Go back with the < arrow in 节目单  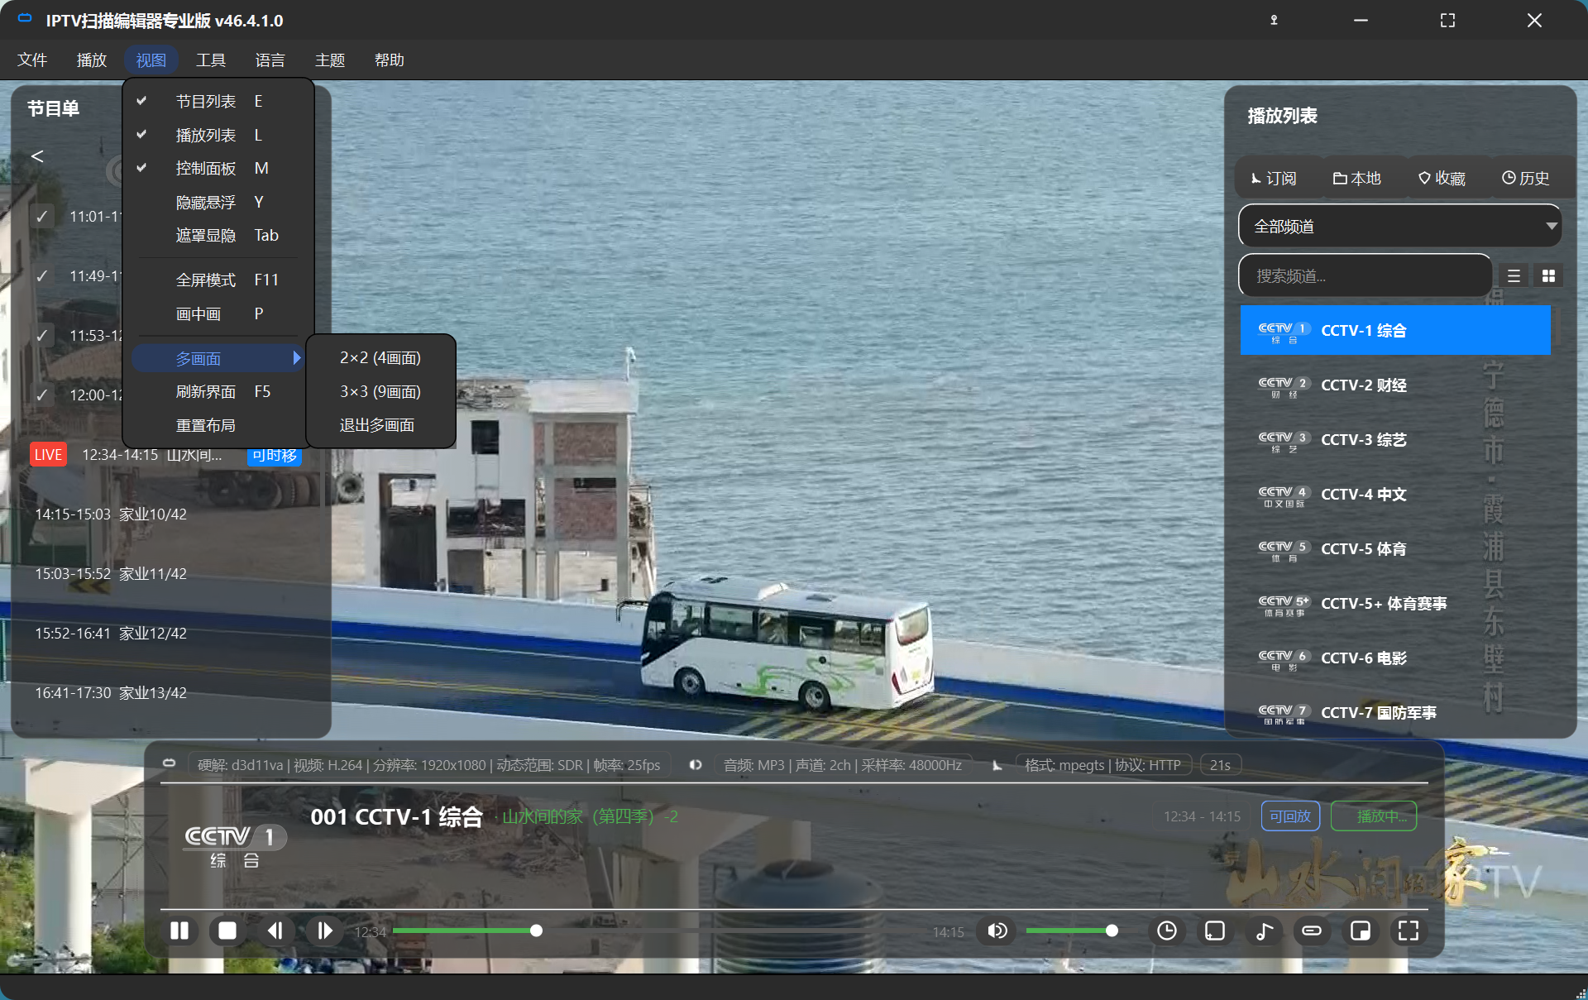point(37,156)
